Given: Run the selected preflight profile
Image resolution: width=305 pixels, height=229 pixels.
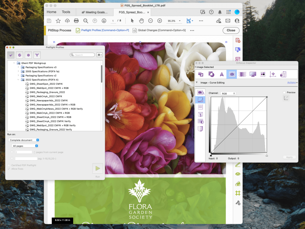Looking at the screenshot, I should [x=98, y=168].
